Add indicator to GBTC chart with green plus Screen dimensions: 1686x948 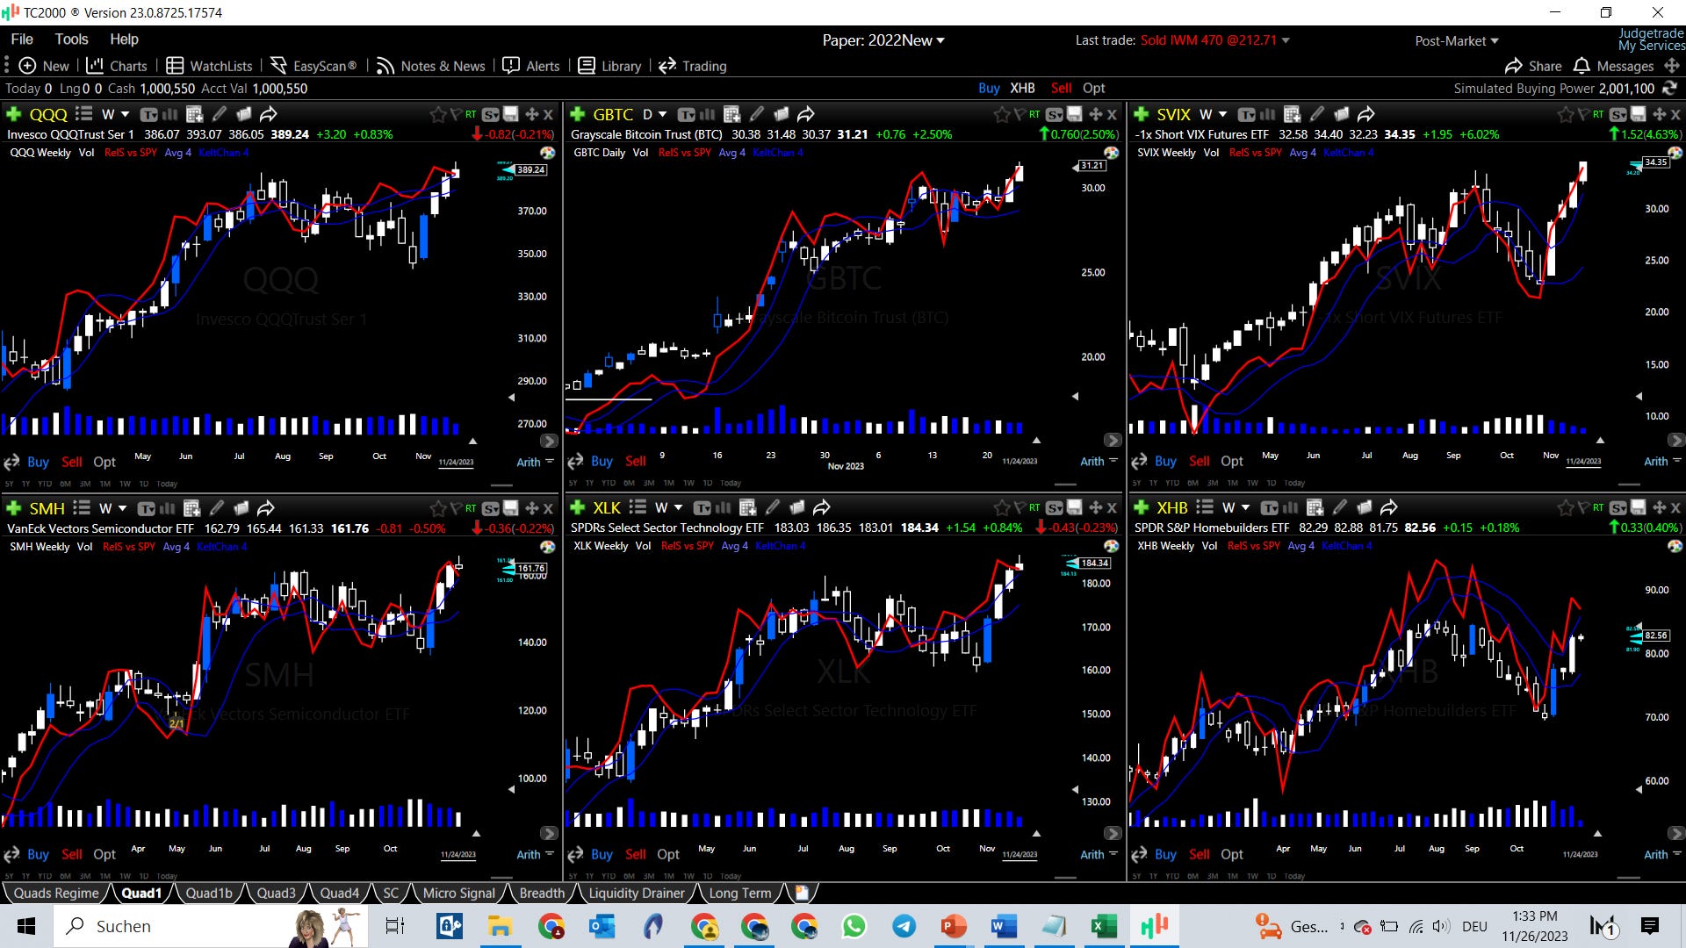(577, 114)
